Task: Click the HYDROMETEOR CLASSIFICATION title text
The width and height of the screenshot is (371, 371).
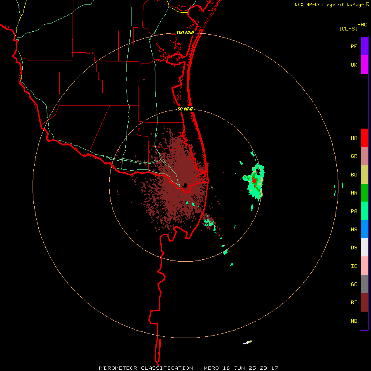Action: 145,368
